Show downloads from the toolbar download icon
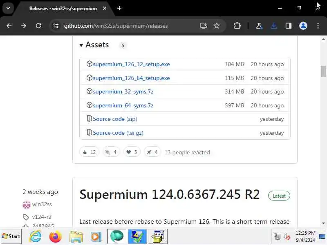The height and width of the screenshot is (245, 327). pos(273,26)
